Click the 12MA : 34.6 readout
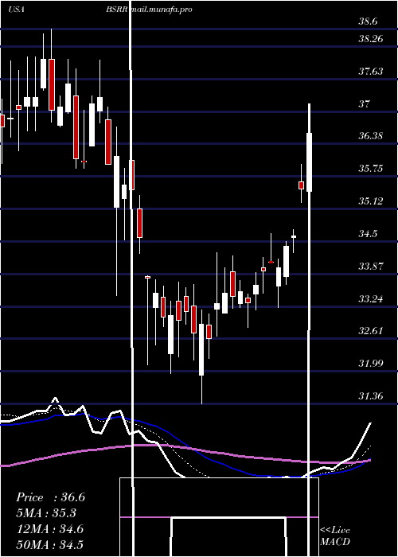Viewport: 398px width, 557px height. click(49, 529)
